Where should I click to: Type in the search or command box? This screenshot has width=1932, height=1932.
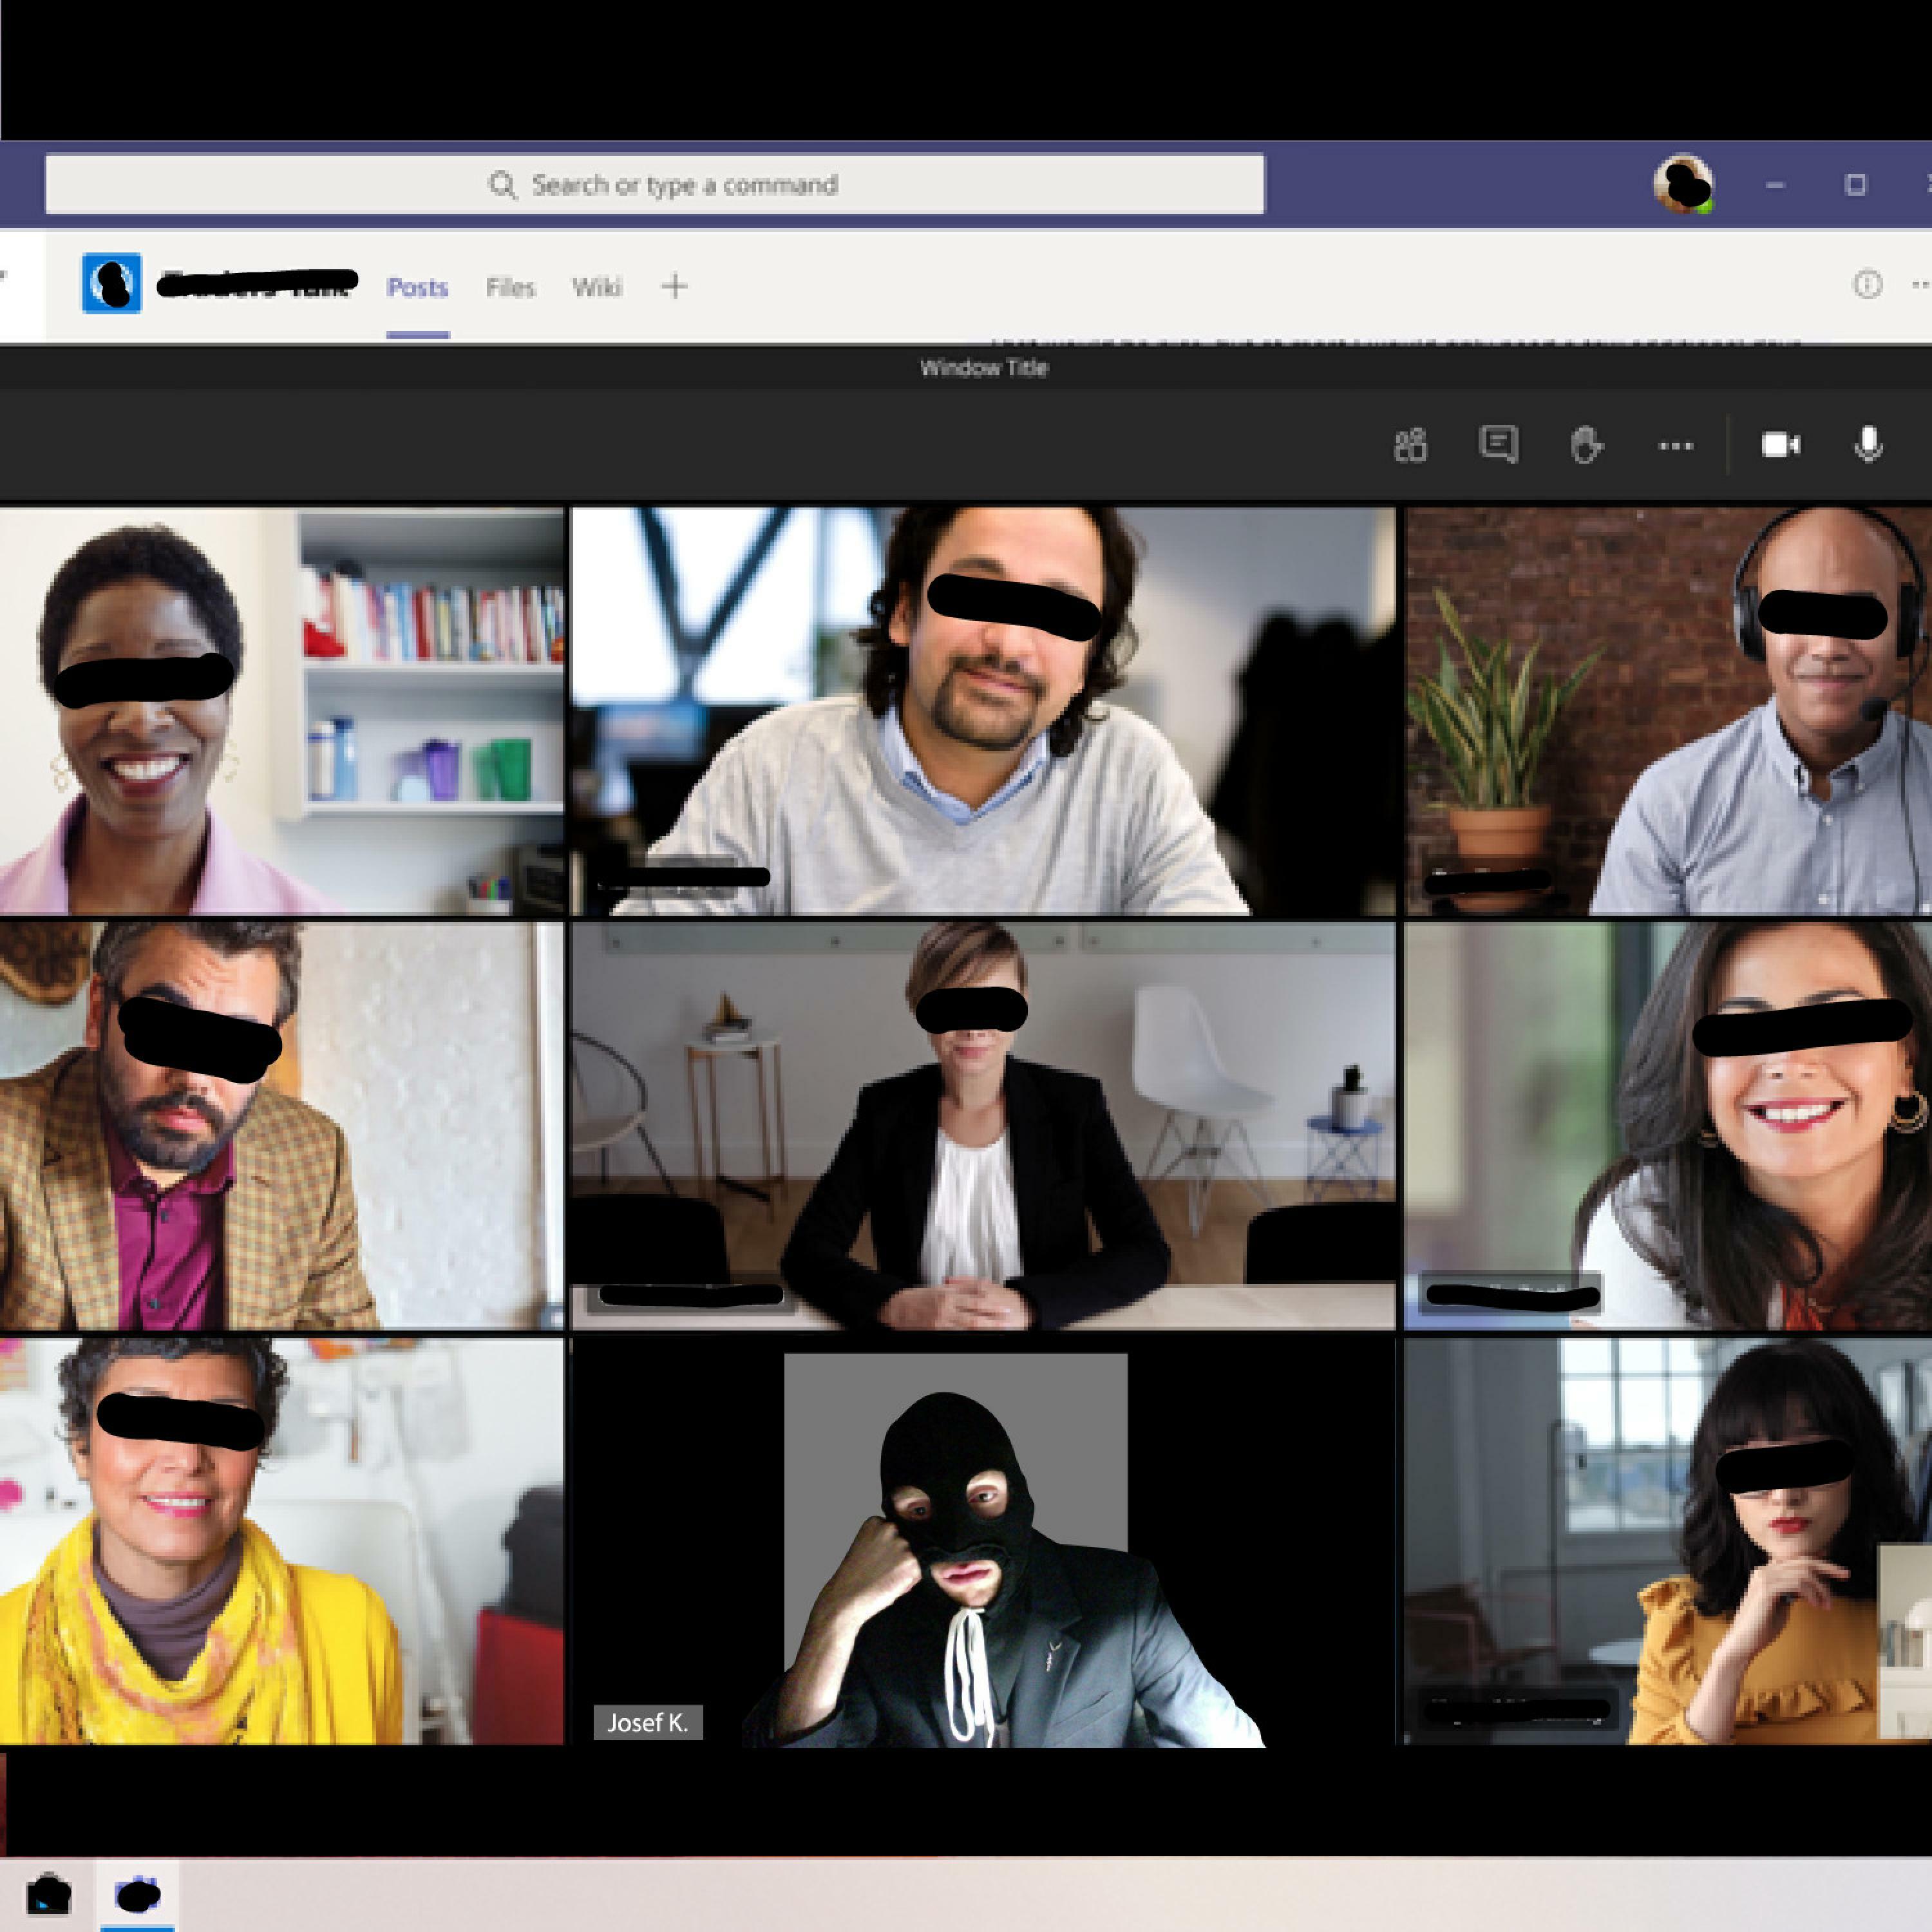(x=684, y=184)
